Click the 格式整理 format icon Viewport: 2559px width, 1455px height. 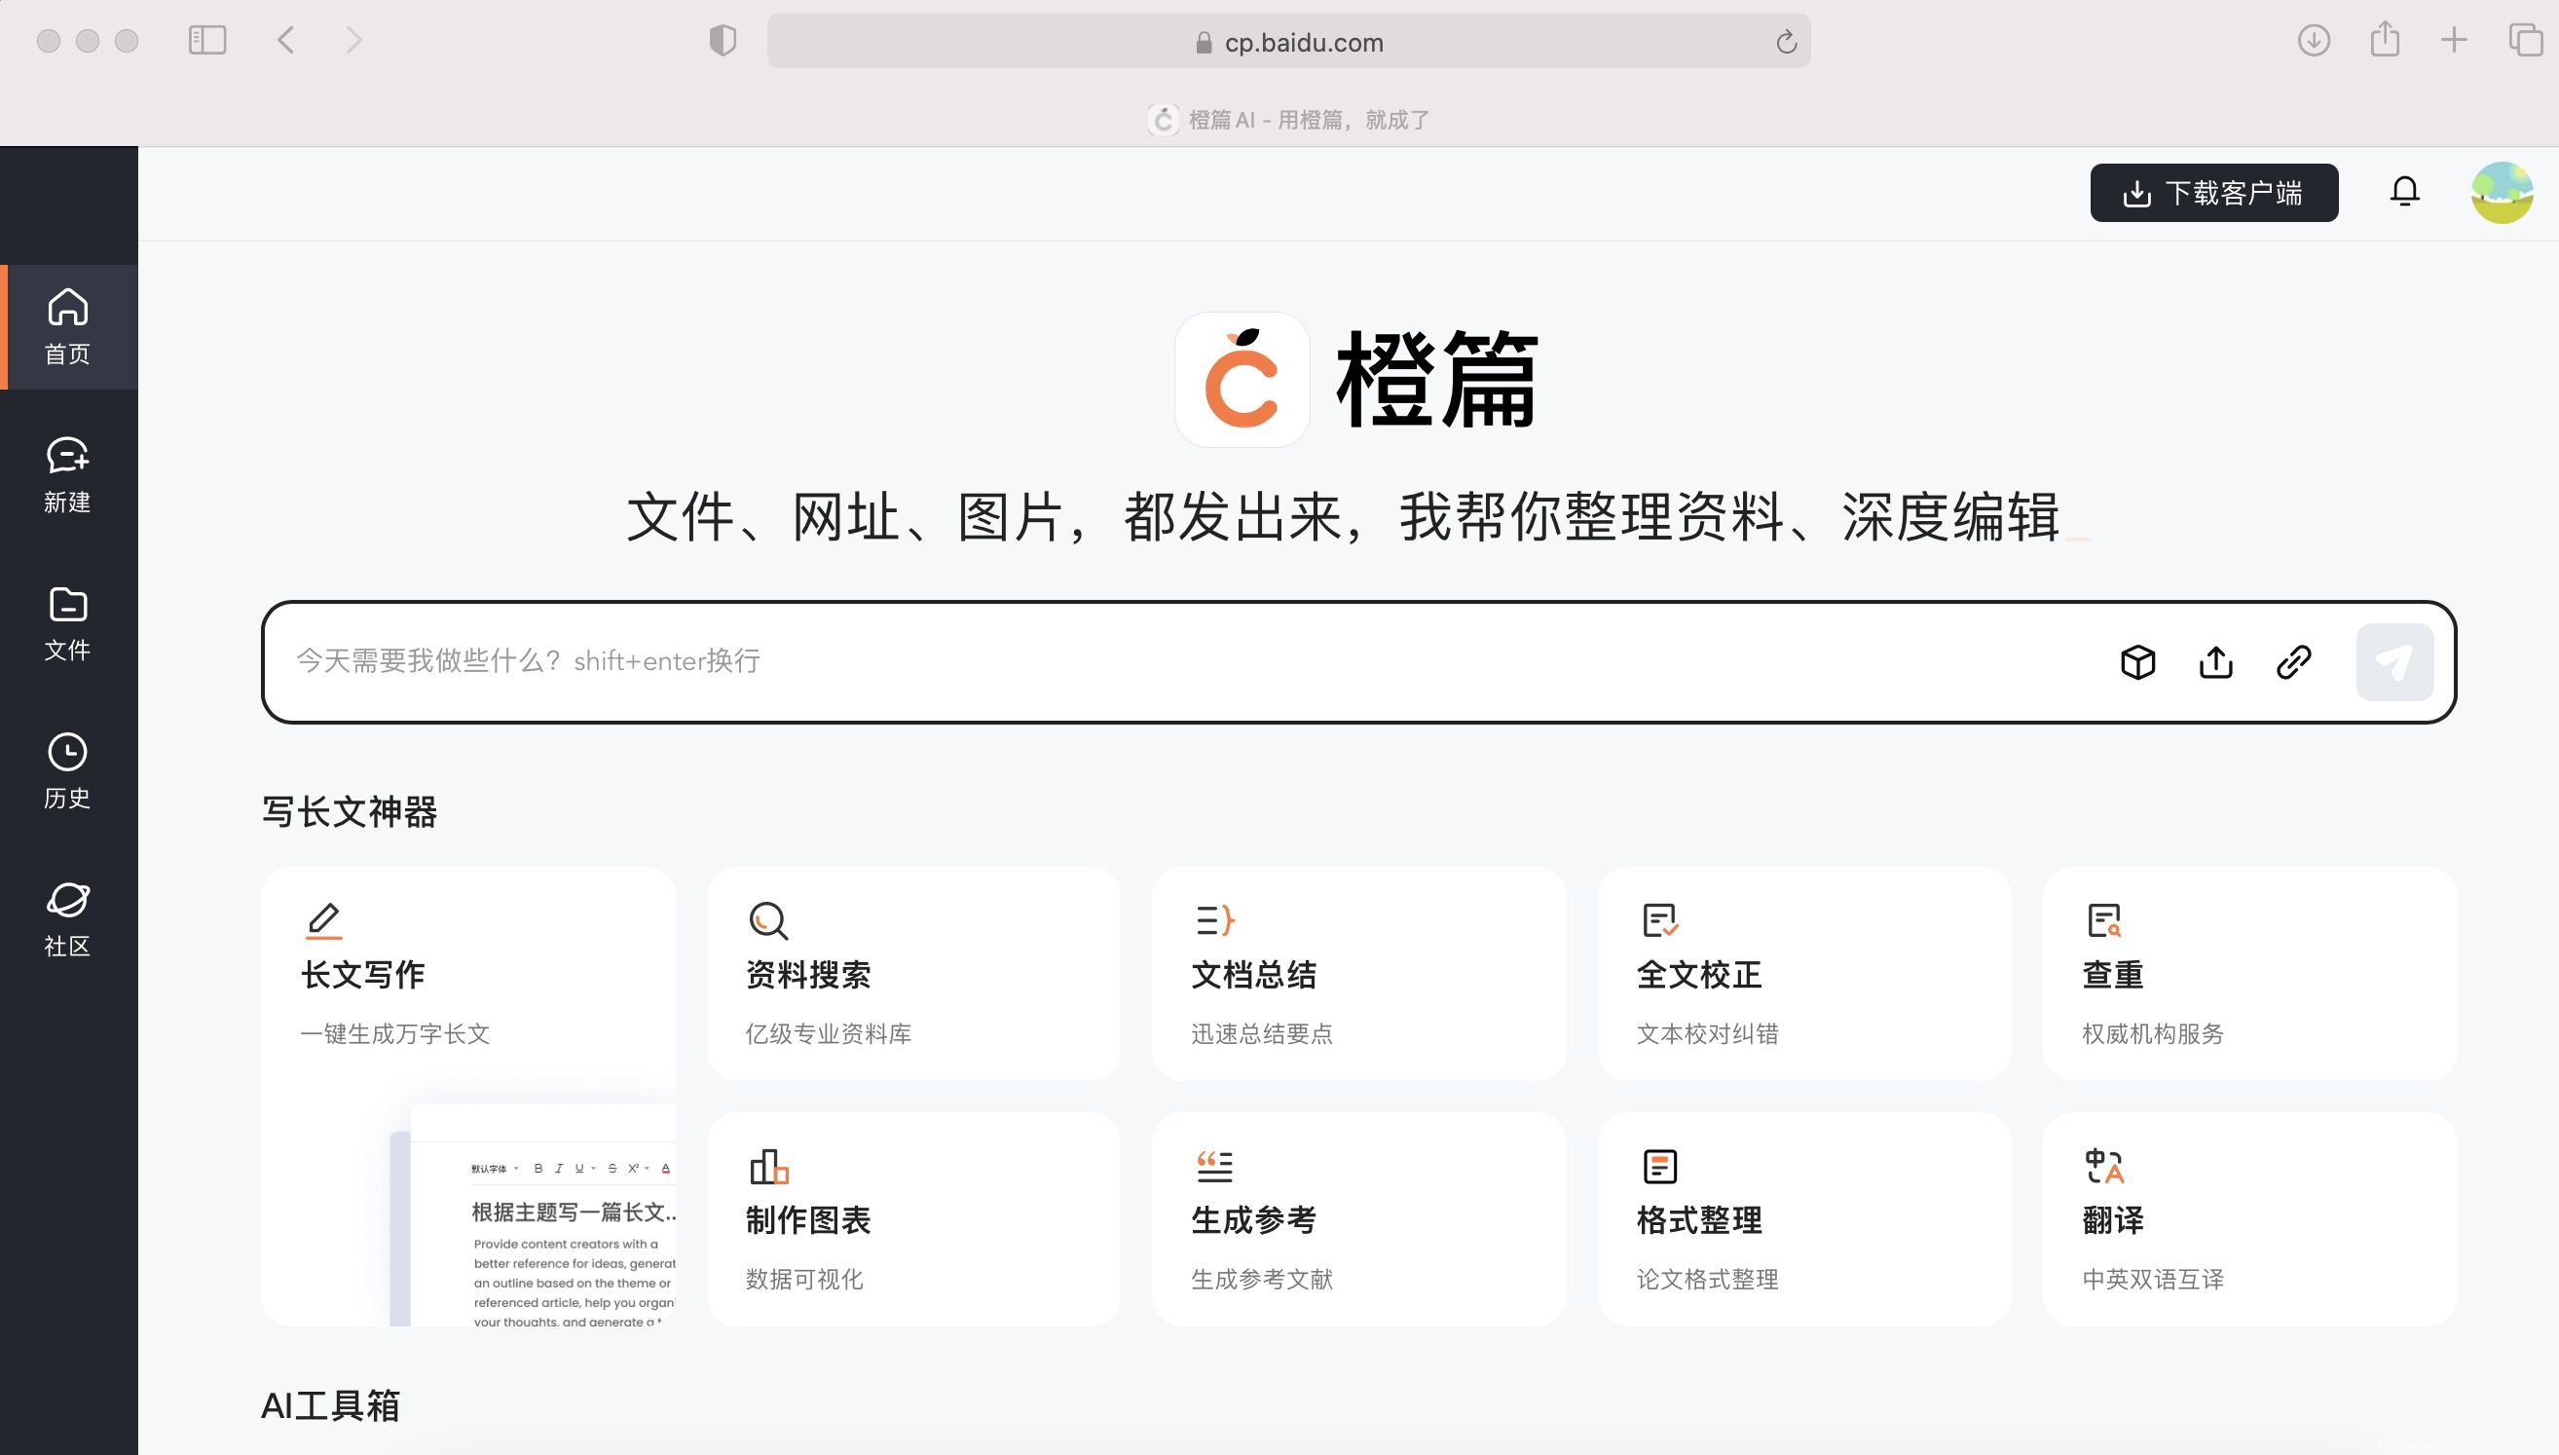1660,1165
